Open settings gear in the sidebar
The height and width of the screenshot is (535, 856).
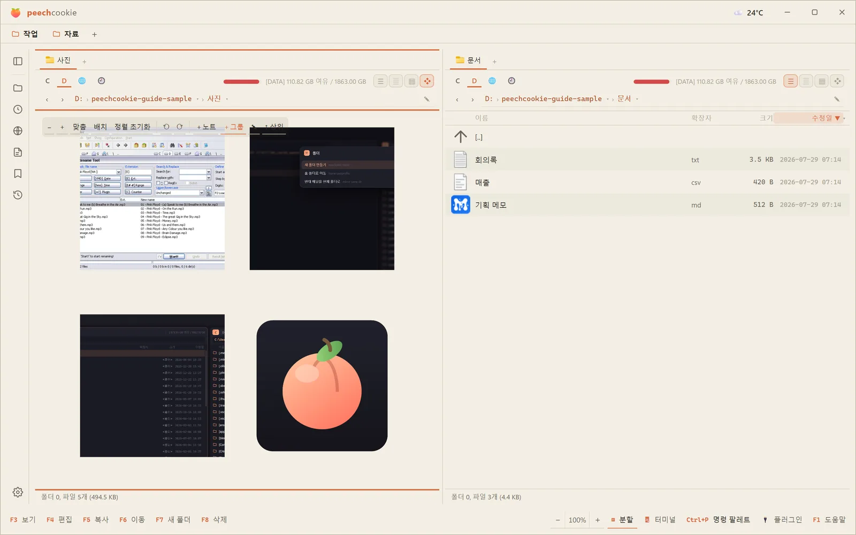pos(18,492)
